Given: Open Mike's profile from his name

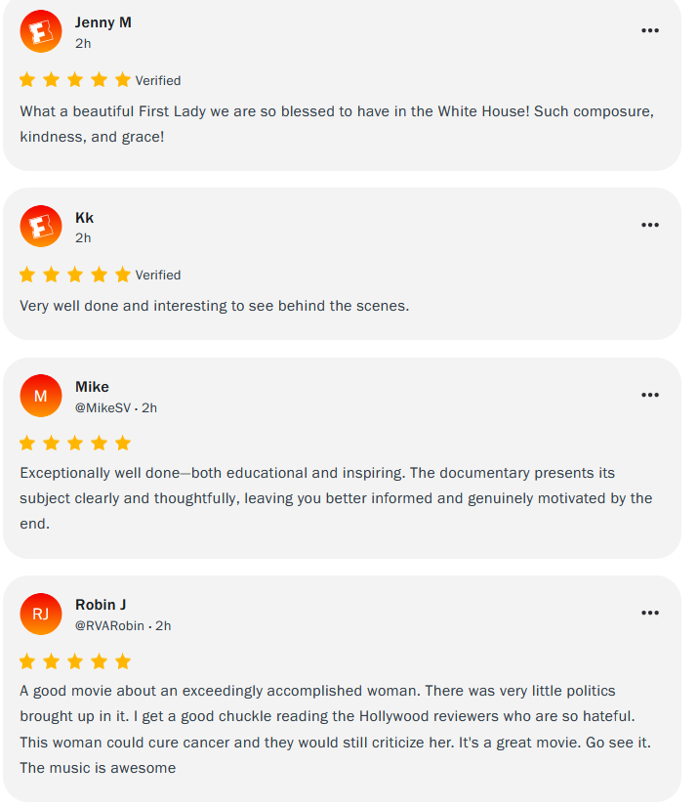Looking at the screenshot, I should point(92,387).
